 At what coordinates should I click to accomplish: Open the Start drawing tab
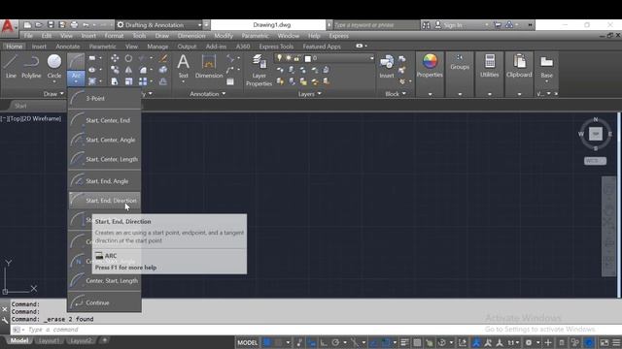[20, 106]
